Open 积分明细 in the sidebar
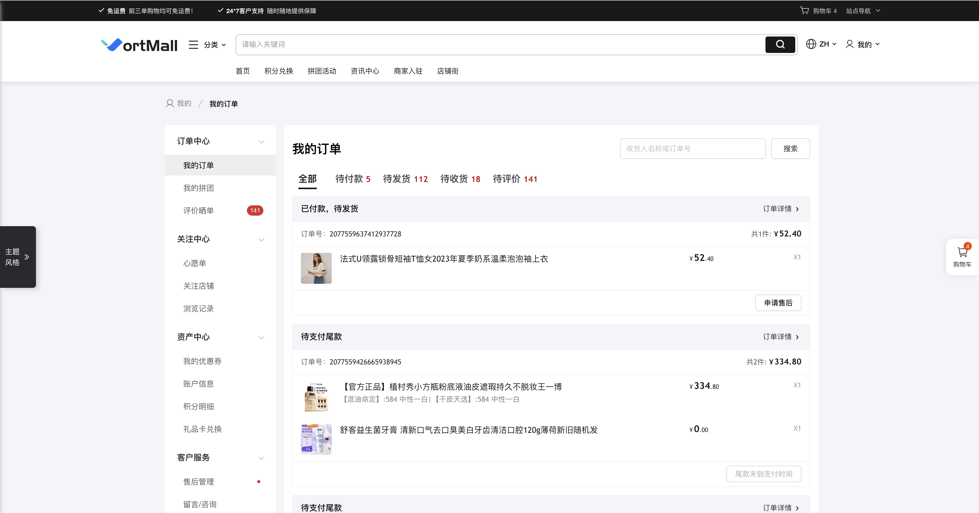Image resolution: width=979 pixels, height=513 pixels. (x=198, y=407)
